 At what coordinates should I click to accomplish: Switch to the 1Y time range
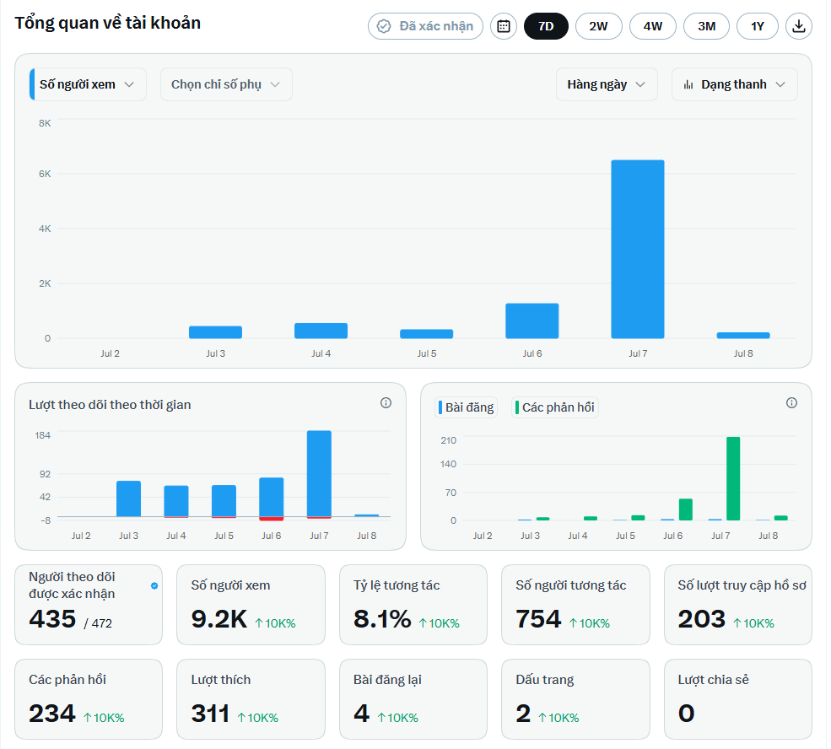[x=758, y=26]
